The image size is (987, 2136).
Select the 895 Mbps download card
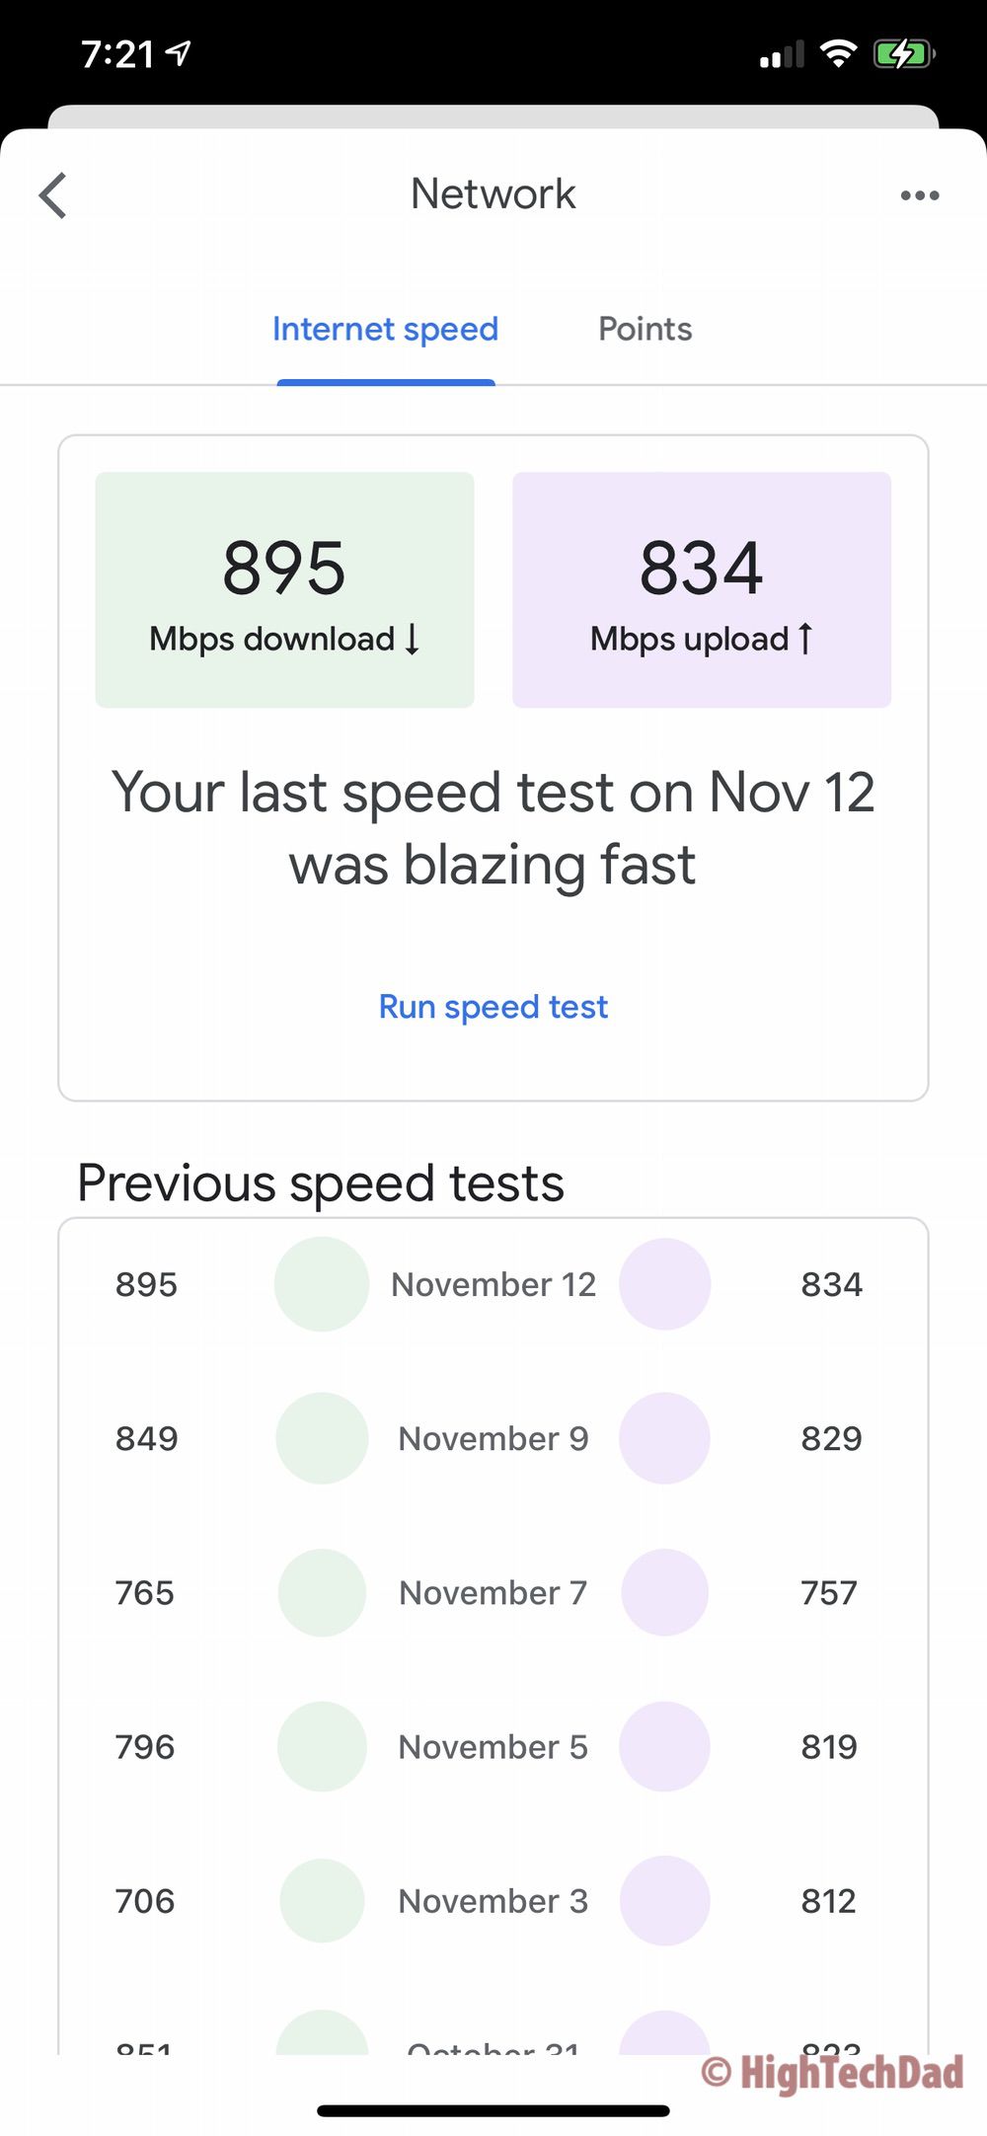pyautogui.click(x=284, y=589)
